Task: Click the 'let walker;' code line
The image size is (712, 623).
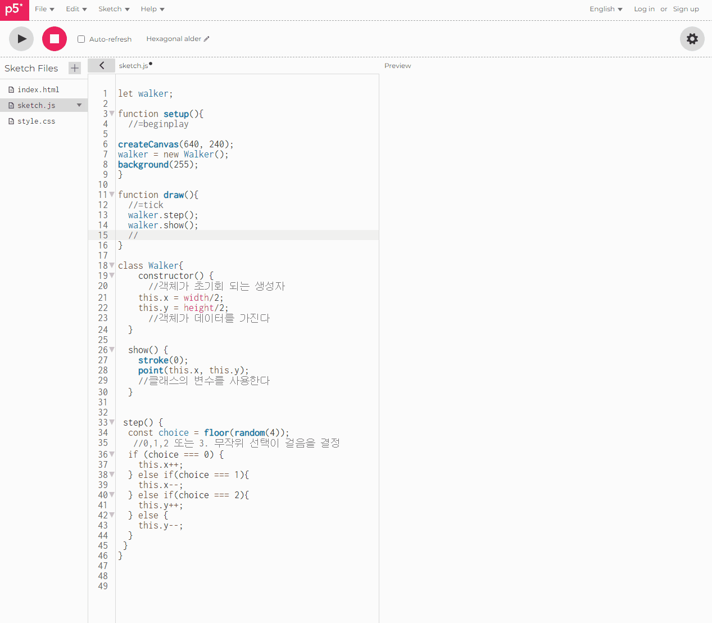Action: click(146, 94)
